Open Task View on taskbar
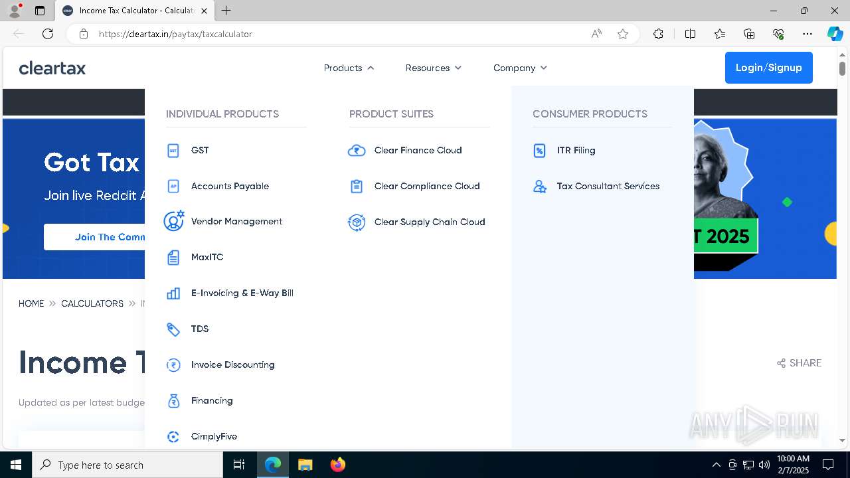Image resolution: width=850 pixels, height=478 pixels. (x=239, y=465)
